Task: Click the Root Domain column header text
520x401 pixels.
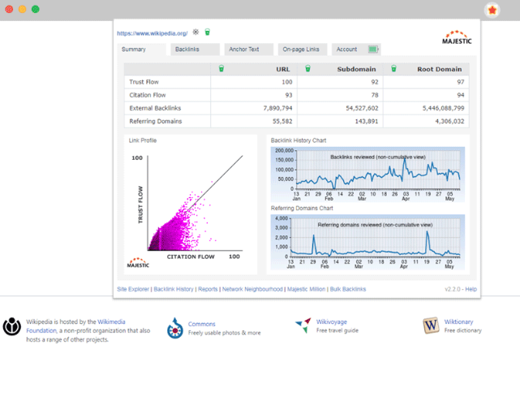Action: pos(440,69)
